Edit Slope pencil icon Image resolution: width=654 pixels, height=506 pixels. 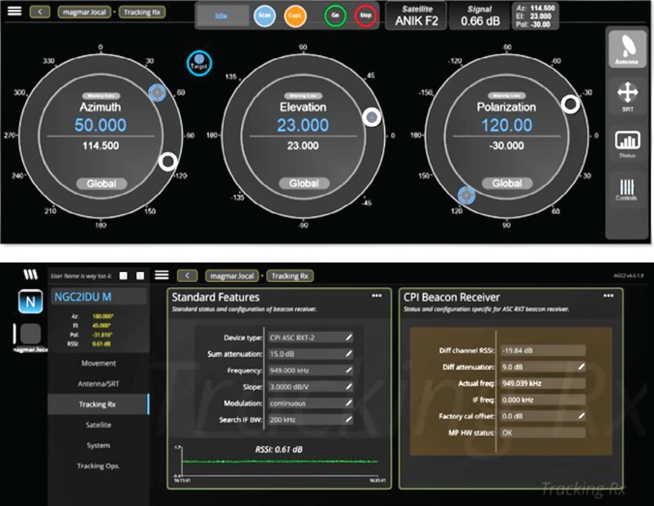tap(349, 386)
